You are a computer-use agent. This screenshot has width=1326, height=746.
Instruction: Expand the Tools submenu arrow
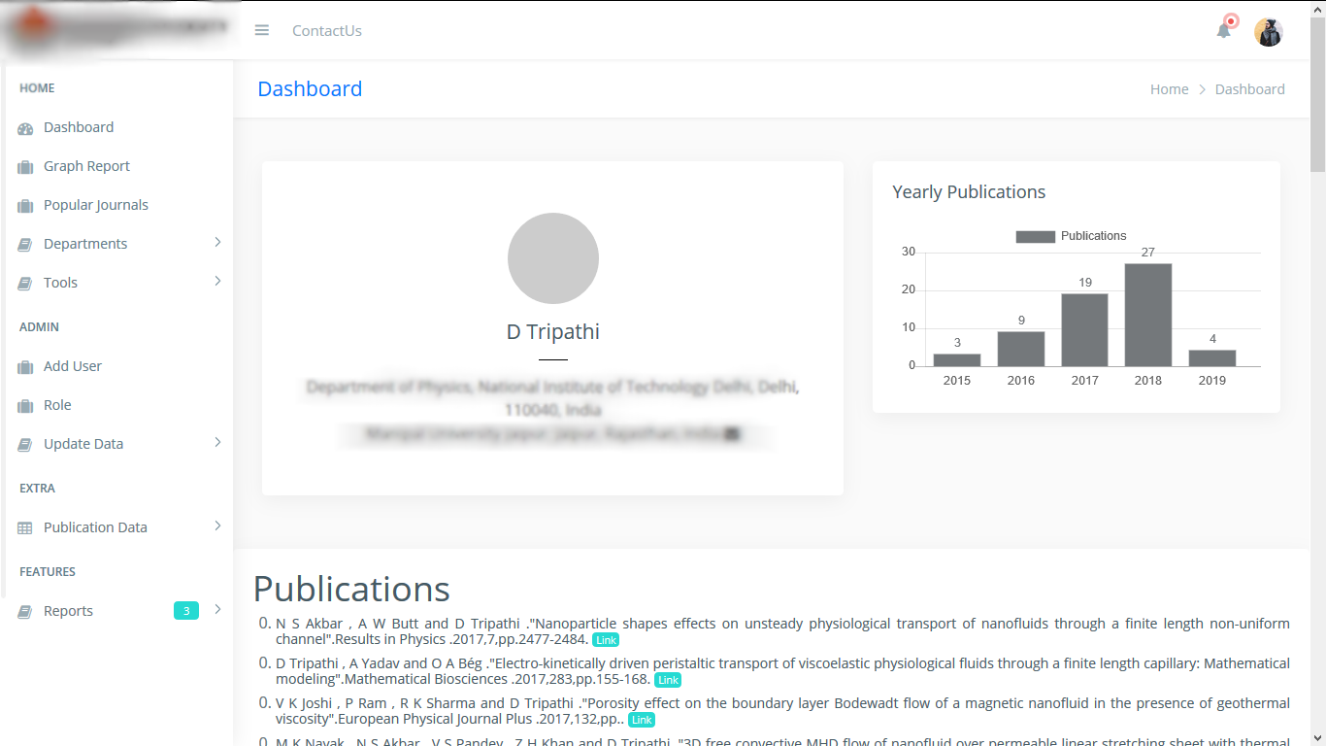click(x=217, y=281)
